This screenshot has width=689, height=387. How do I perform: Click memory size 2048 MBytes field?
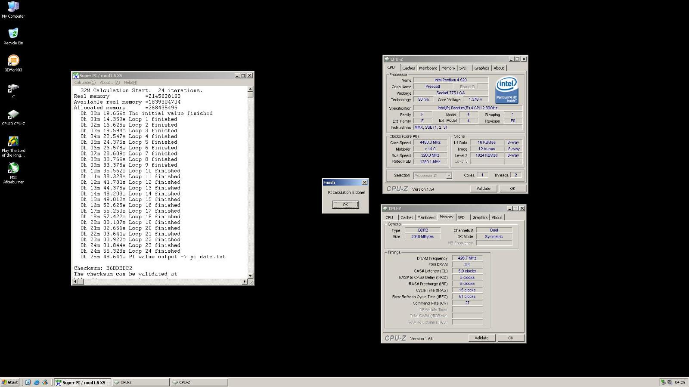(422, 237)
